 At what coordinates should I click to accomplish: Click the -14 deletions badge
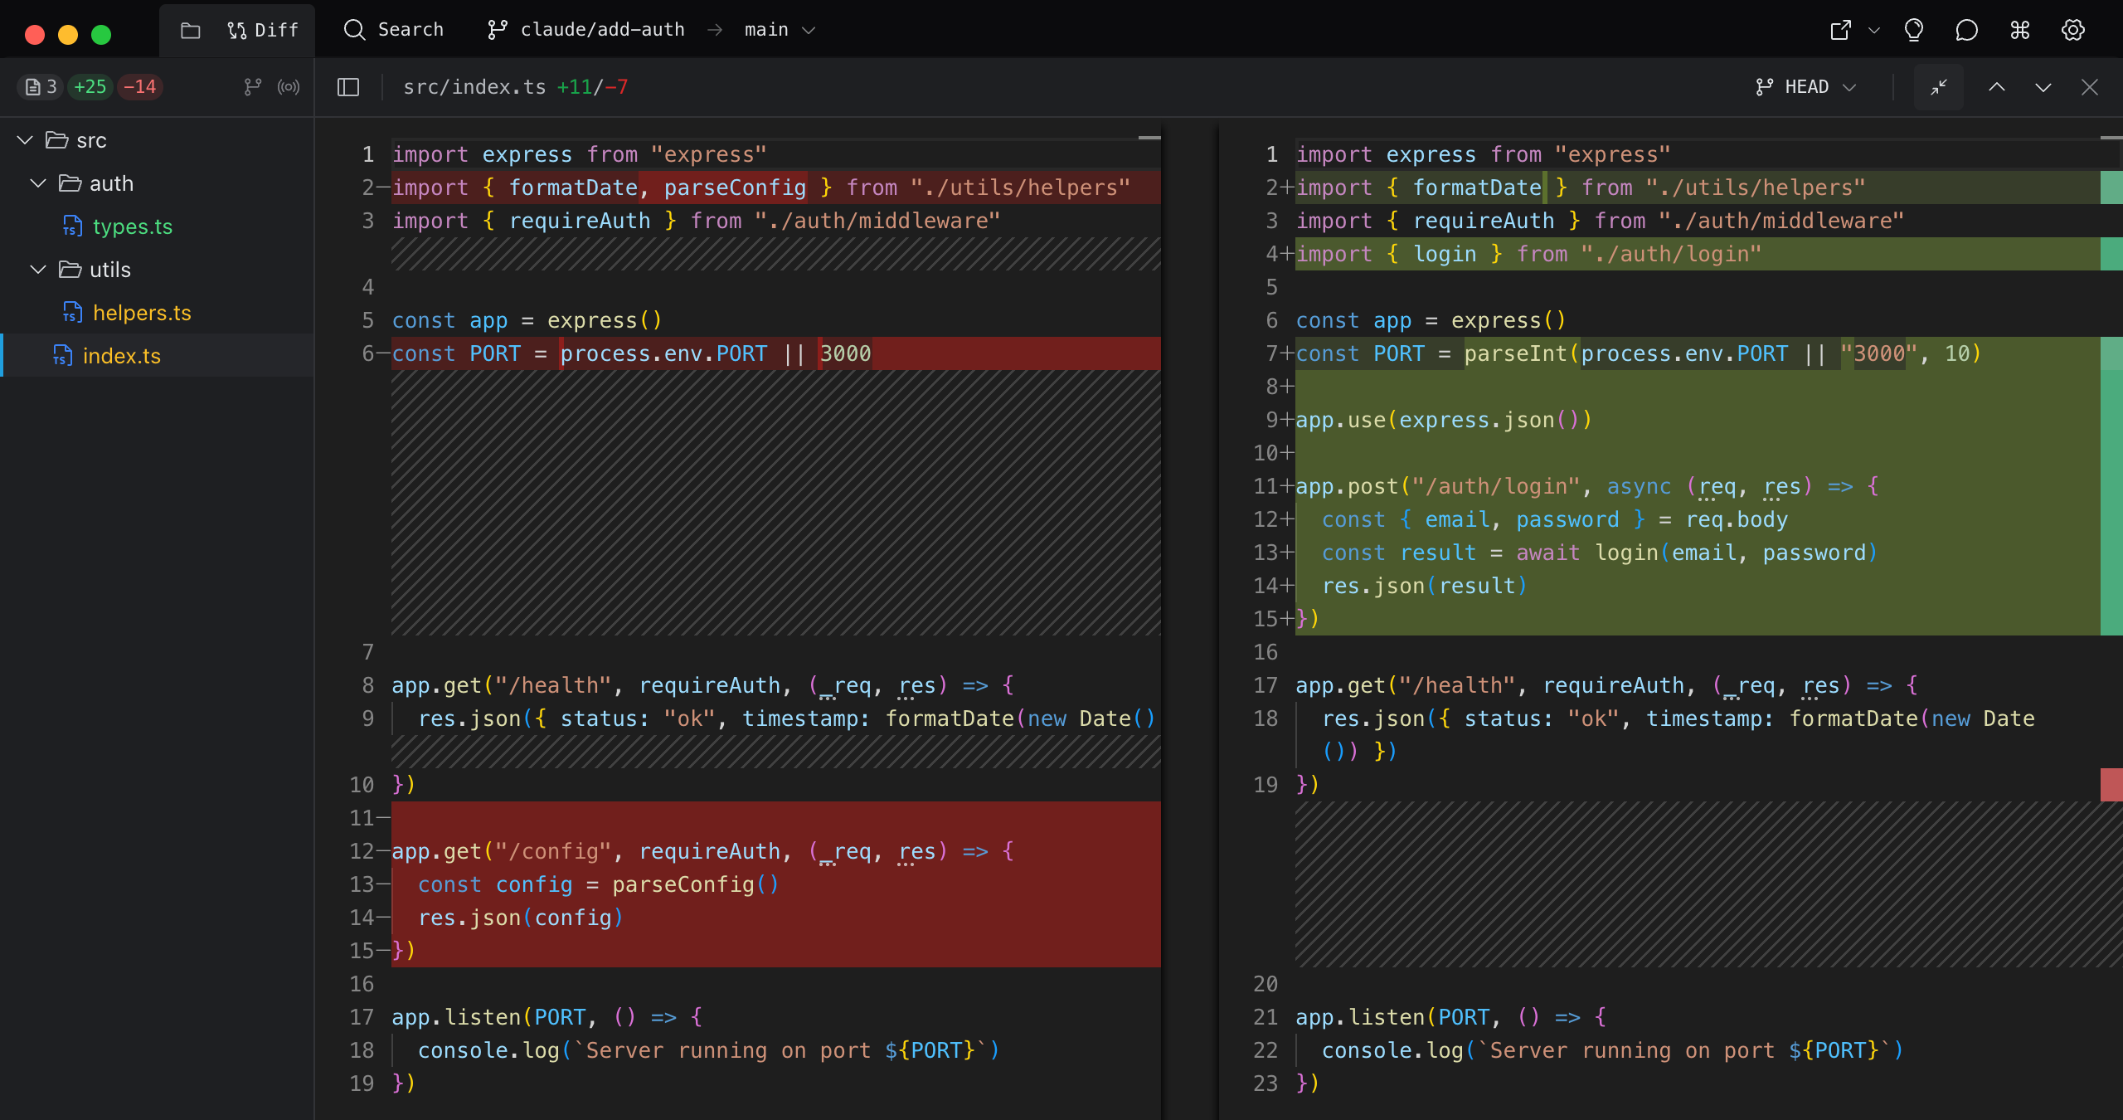(x=139, y=87)
